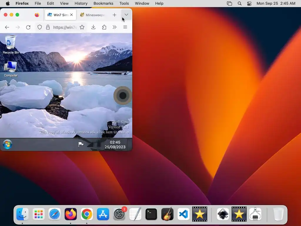Open TextEdit from the Dock
The image size is (301, 226).
[x=135, y=214]
